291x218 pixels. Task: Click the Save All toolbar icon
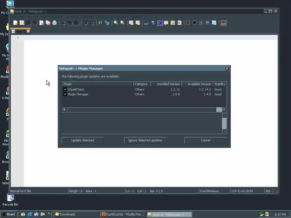pyautogui.click(x=35, y=23)
